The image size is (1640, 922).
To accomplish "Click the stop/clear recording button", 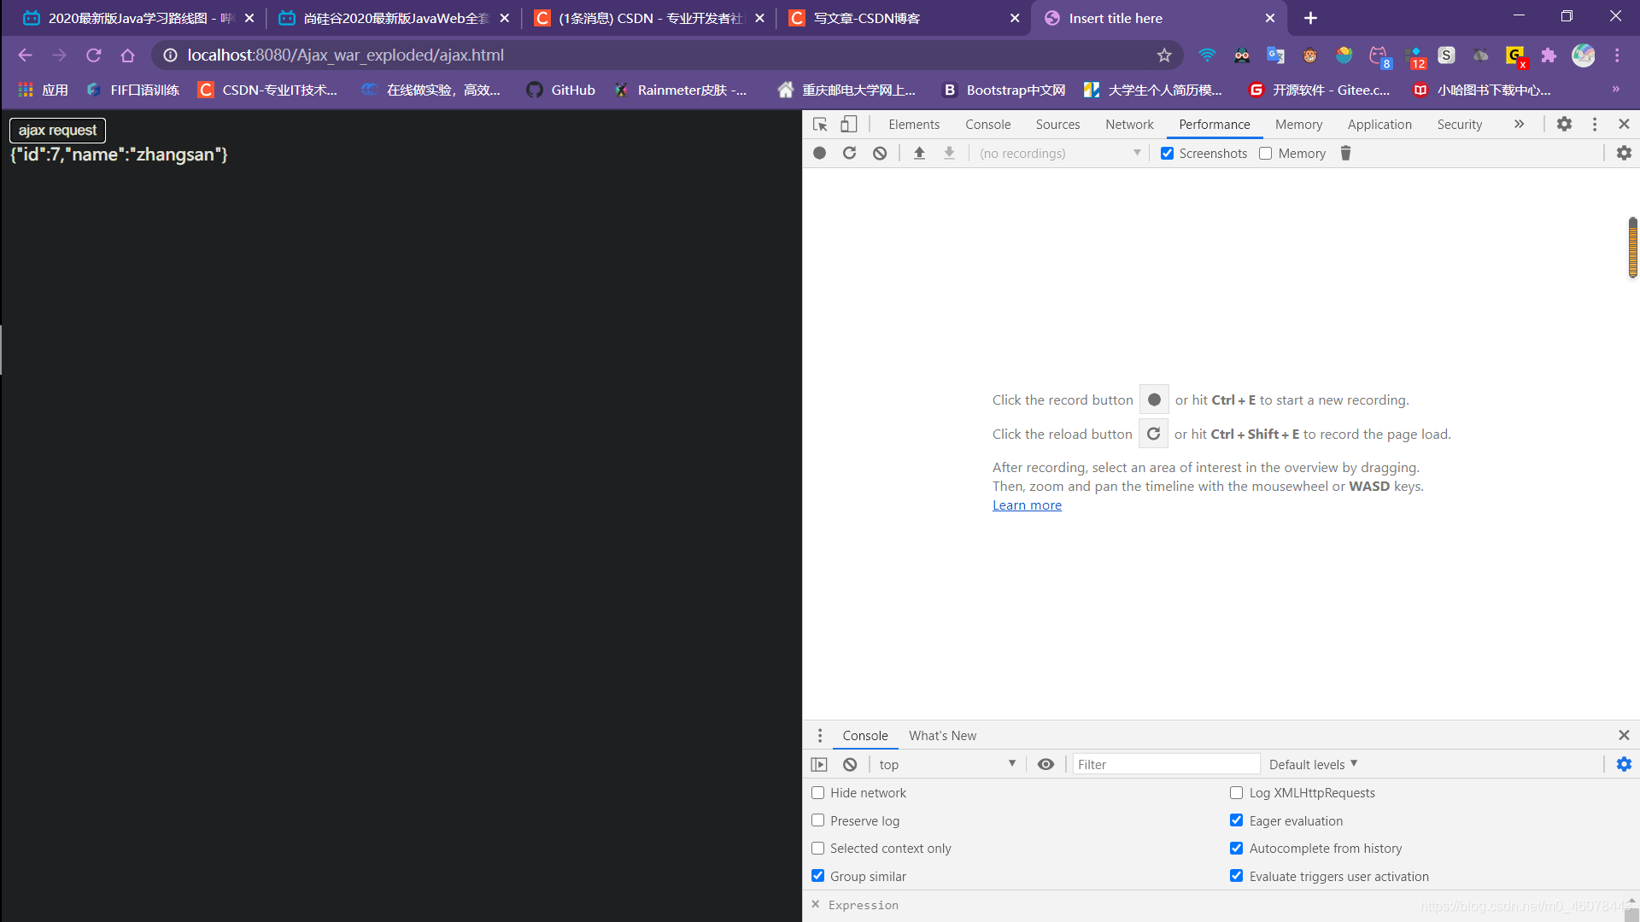I will [x=881, y=153].
